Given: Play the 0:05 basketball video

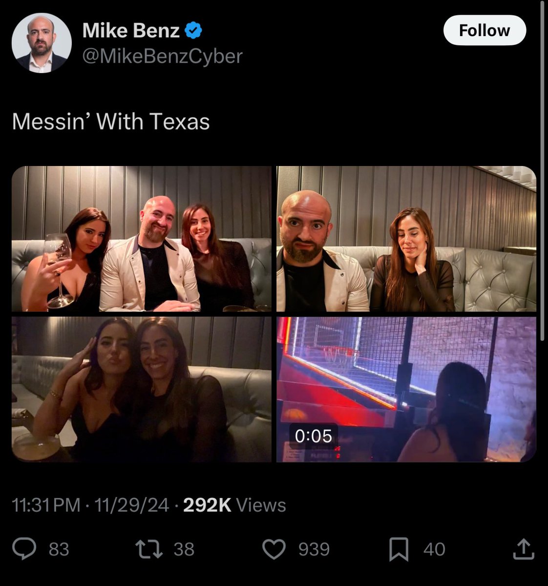Looking at the screenshot, I should click(406, 389).
